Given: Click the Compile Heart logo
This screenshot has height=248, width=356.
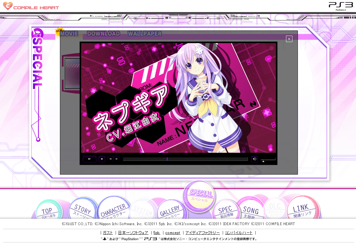Looking at the screenshot, I should (x=31, y=6).
